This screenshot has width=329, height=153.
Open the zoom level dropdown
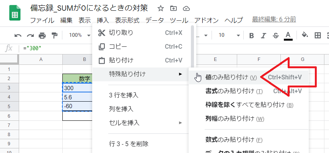pos(80,35)
